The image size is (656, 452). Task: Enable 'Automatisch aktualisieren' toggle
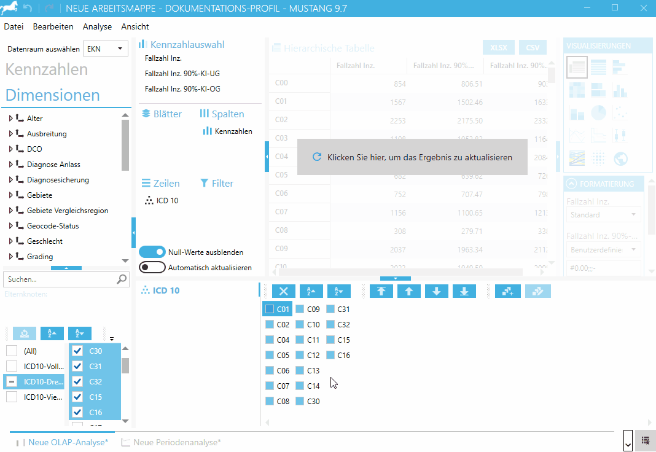(x=152, y=267)
